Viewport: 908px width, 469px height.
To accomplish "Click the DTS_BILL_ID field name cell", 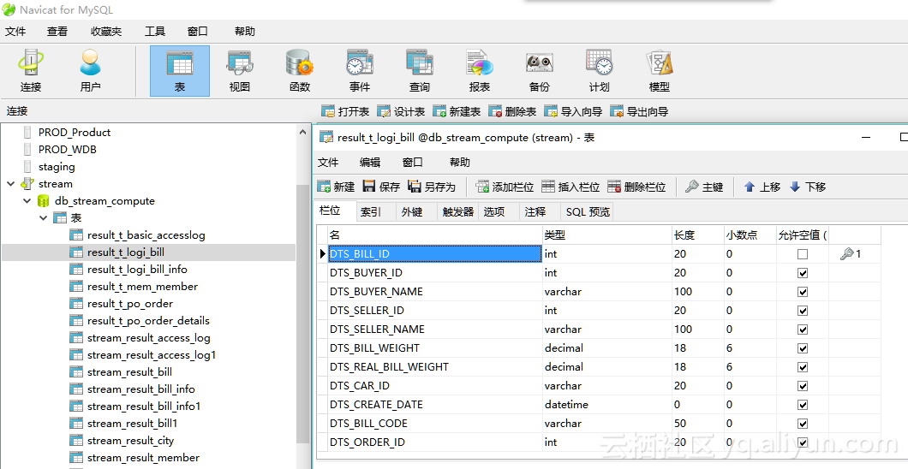I will pos(434,254).
